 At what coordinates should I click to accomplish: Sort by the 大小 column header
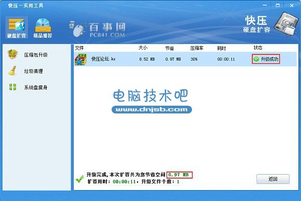coord(143,48)
